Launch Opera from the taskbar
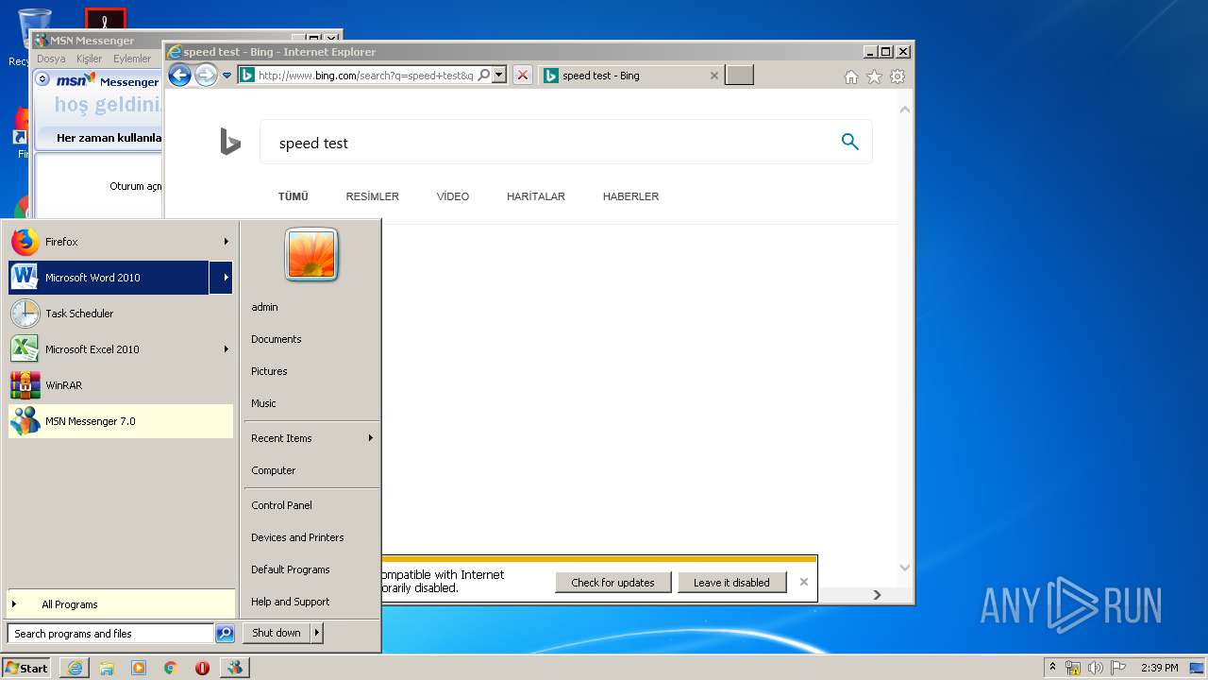The width and height of the screenshot is (1208, 680). (202, 668)
